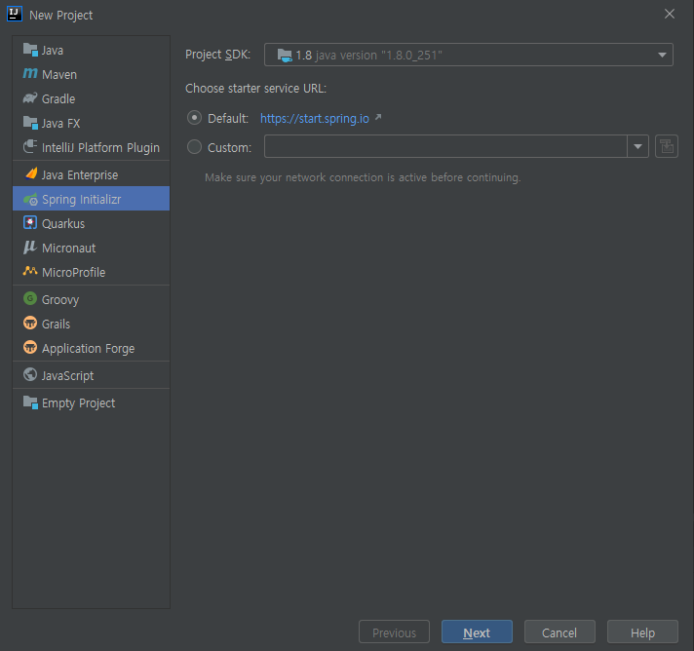Click the Quarkus logo icon
This screenshot has height=651, width=694.
coord(30,222)
